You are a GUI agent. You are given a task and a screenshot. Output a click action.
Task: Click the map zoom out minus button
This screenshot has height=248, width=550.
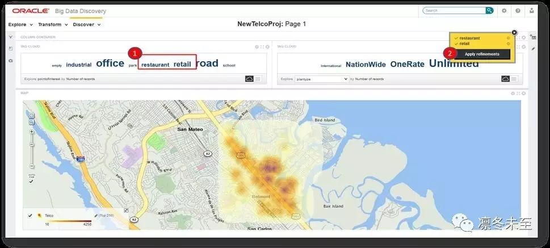pos(32,166)
